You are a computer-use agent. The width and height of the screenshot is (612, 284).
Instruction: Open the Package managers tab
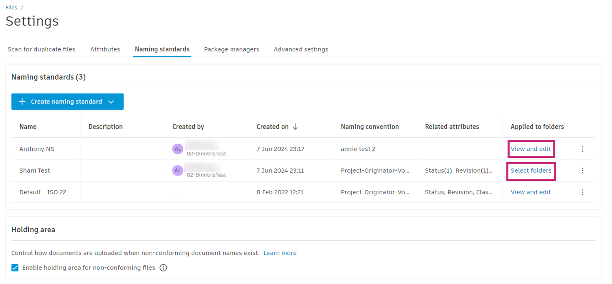coord(232,49)
